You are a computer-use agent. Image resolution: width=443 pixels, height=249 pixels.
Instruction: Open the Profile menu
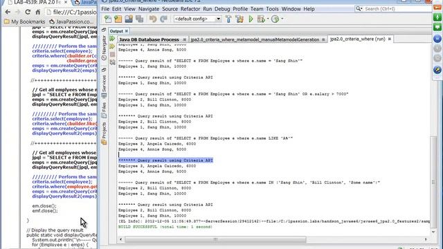pyautogui.click(x=240, y=9)
